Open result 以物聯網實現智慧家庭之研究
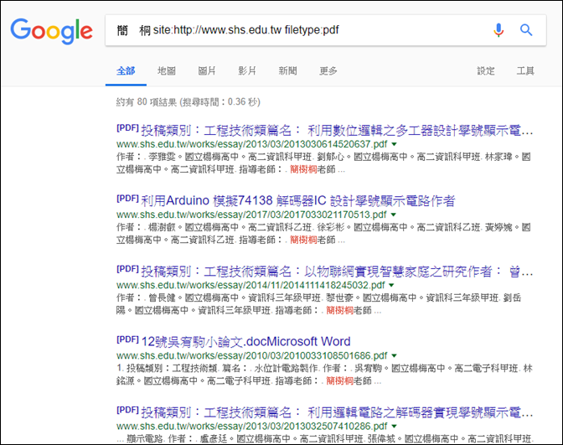 pos(337,272)
